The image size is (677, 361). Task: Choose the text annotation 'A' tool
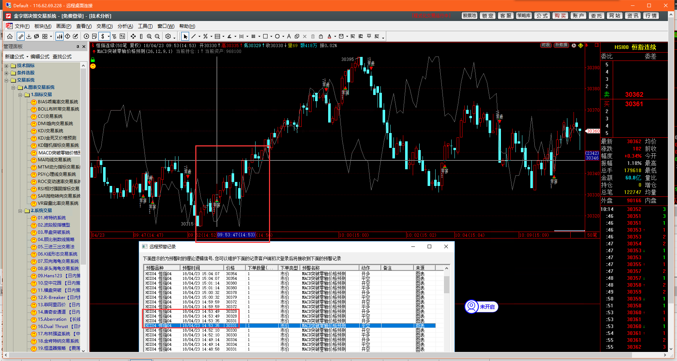(x=289, y=36)
